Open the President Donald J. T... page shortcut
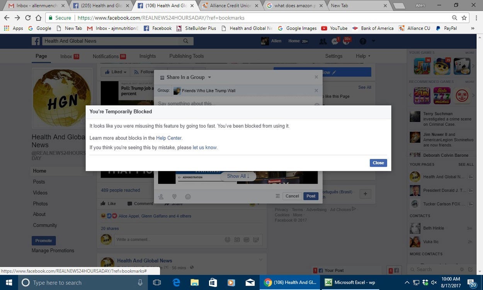 pyautogui.click(x=441, y=190)
